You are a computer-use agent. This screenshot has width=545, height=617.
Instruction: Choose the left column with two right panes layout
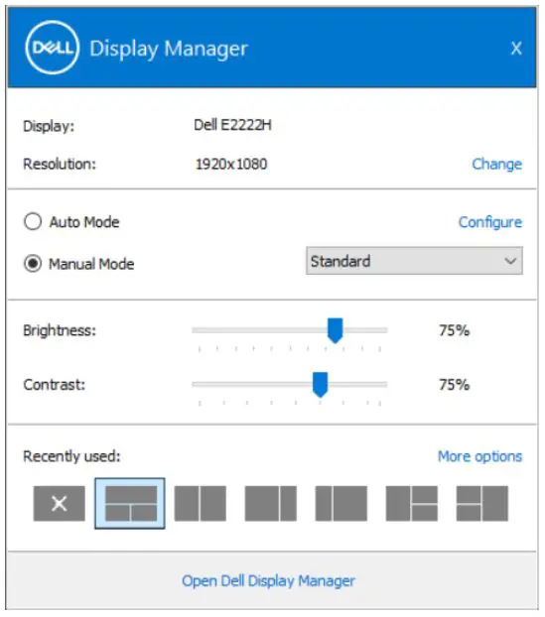pyautogui.click(x=412, y=503)
